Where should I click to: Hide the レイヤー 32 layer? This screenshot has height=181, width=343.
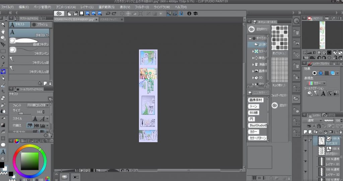pyautogui.click(x=305, y=172)
